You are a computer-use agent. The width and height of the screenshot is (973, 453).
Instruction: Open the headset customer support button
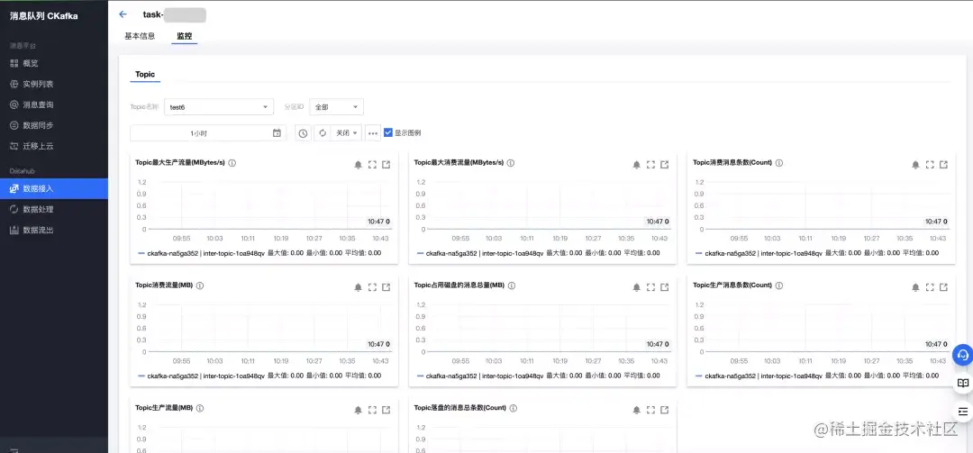point(962,354)
